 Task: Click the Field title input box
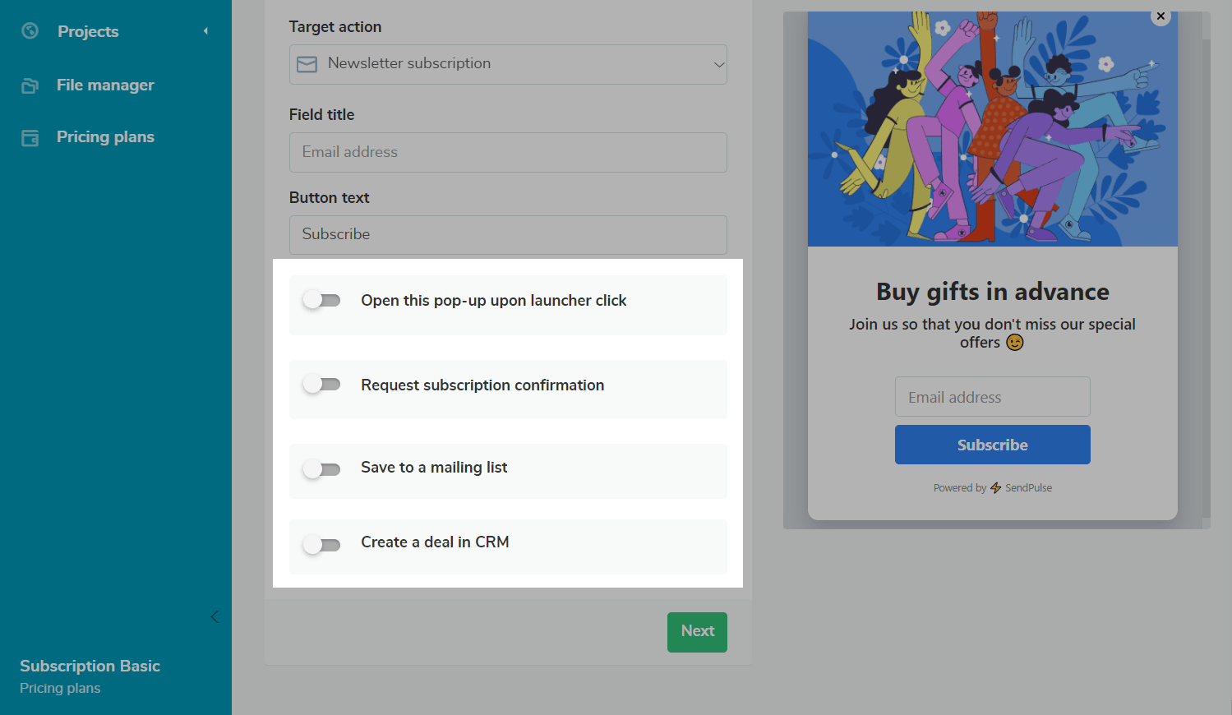[507, 152]
